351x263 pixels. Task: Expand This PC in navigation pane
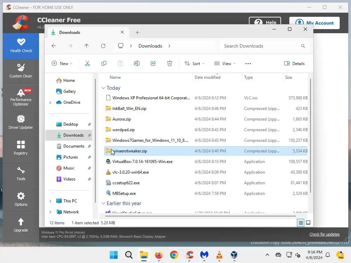pos(50,201)
